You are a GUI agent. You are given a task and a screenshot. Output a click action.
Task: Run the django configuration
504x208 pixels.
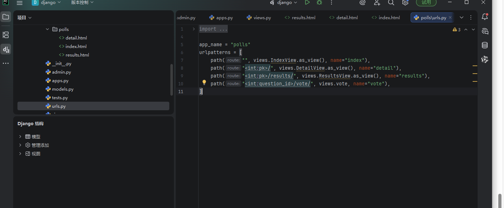(307, 2)
